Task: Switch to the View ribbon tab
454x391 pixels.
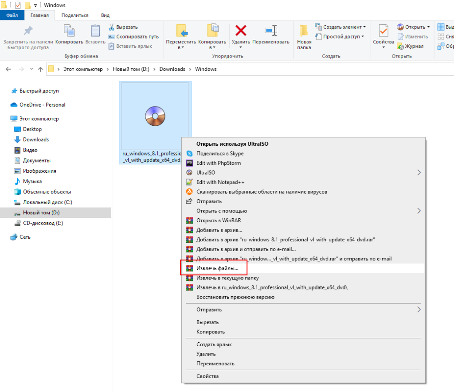Action: coord(105,15)
